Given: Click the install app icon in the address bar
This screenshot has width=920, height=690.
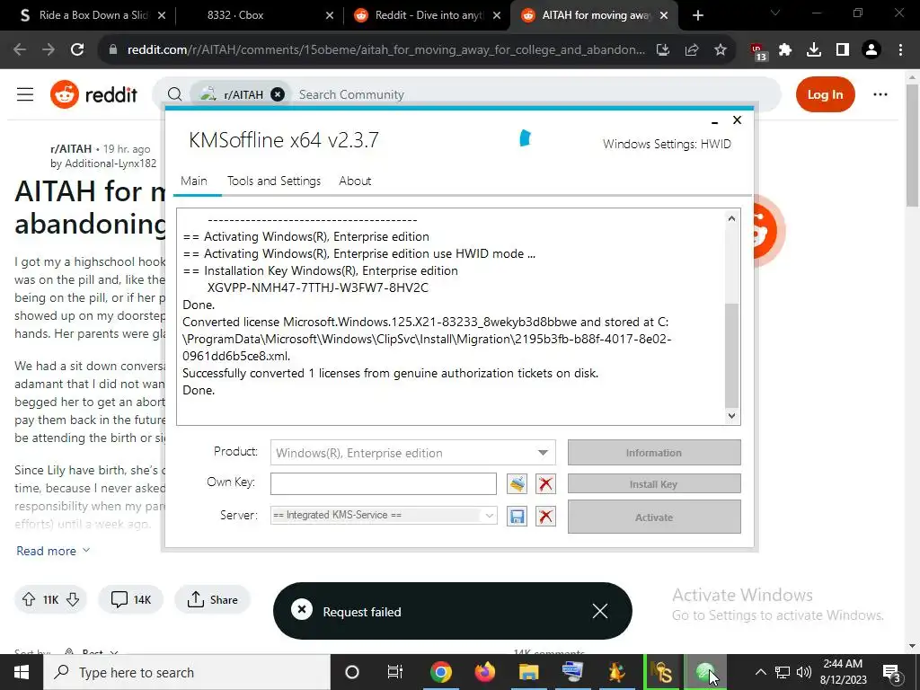Looking at the screenshot, I should [x=663, y=50].
